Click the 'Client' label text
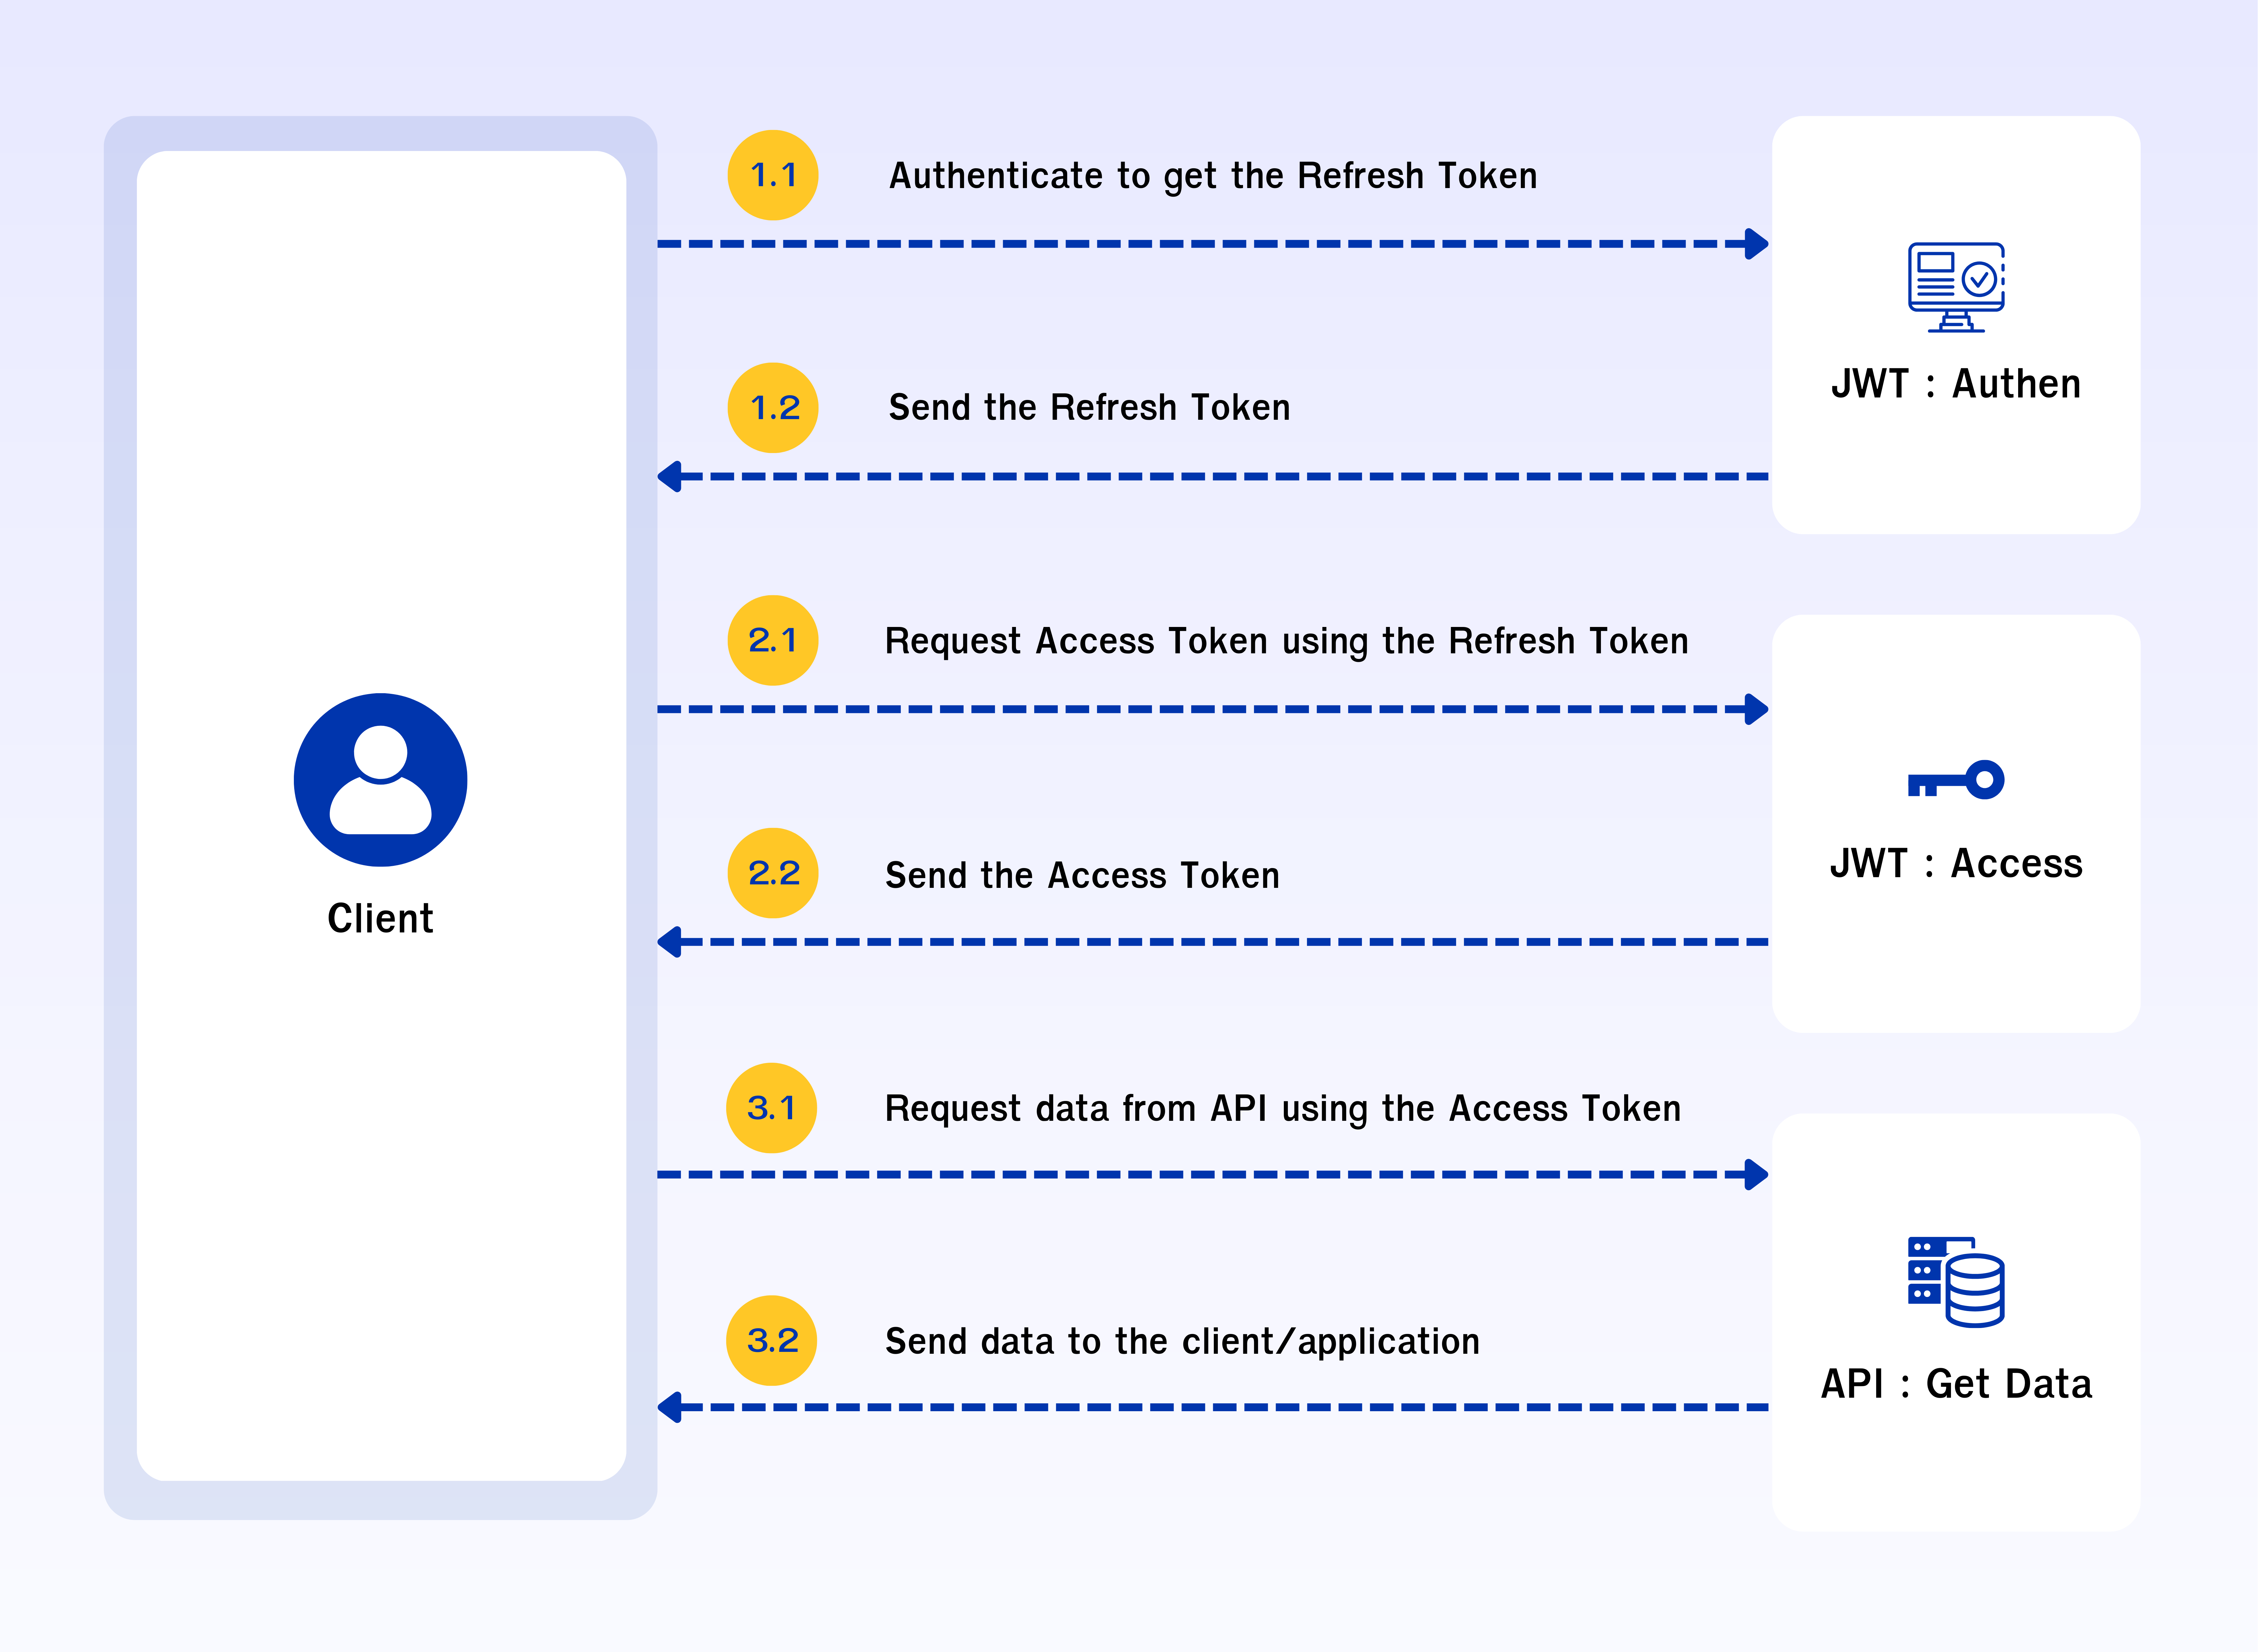This screenshot has height=1652, width=2258. click(x=380, y=918)
